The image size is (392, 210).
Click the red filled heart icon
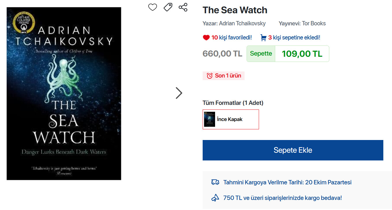(x=206, y=38)
